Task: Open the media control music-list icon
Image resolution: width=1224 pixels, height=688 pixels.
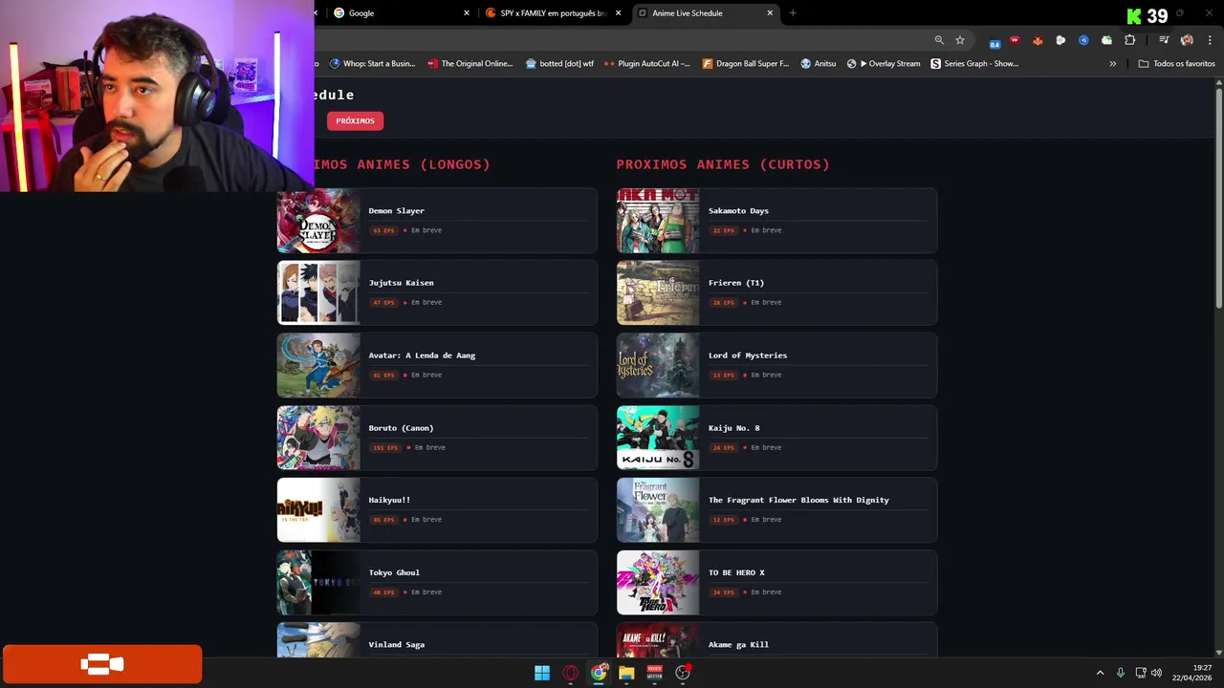Action: (1164, 40)
